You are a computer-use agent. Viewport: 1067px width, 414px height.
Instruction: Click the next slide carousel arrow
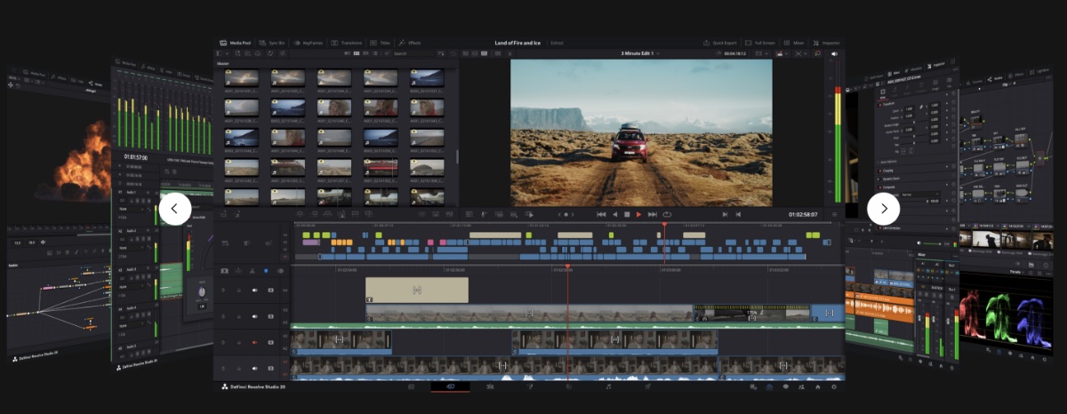coord(883,209)
